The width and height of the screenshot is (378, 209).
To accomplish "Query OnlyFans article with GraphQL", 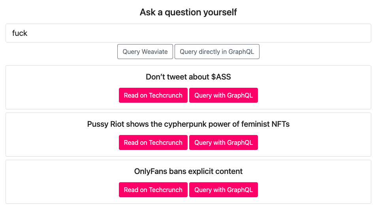I will click(223, 190).
